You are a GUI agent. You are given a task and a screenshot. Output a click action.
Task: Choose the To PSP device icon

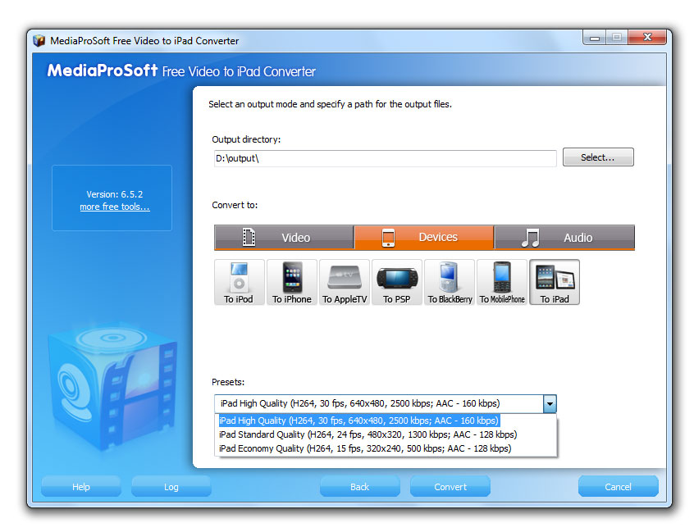(x=397, y=282)
